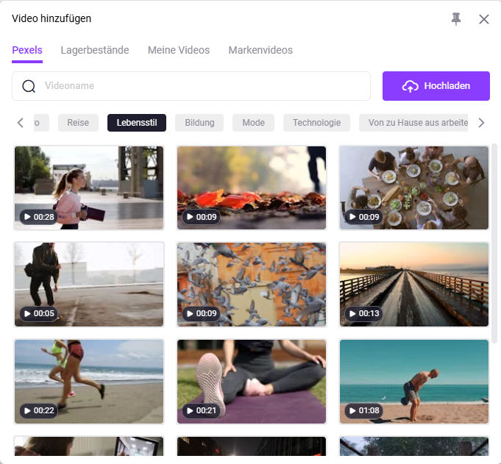
Task: Play the 00:22 beach running preview
Action: coord(39,410)
